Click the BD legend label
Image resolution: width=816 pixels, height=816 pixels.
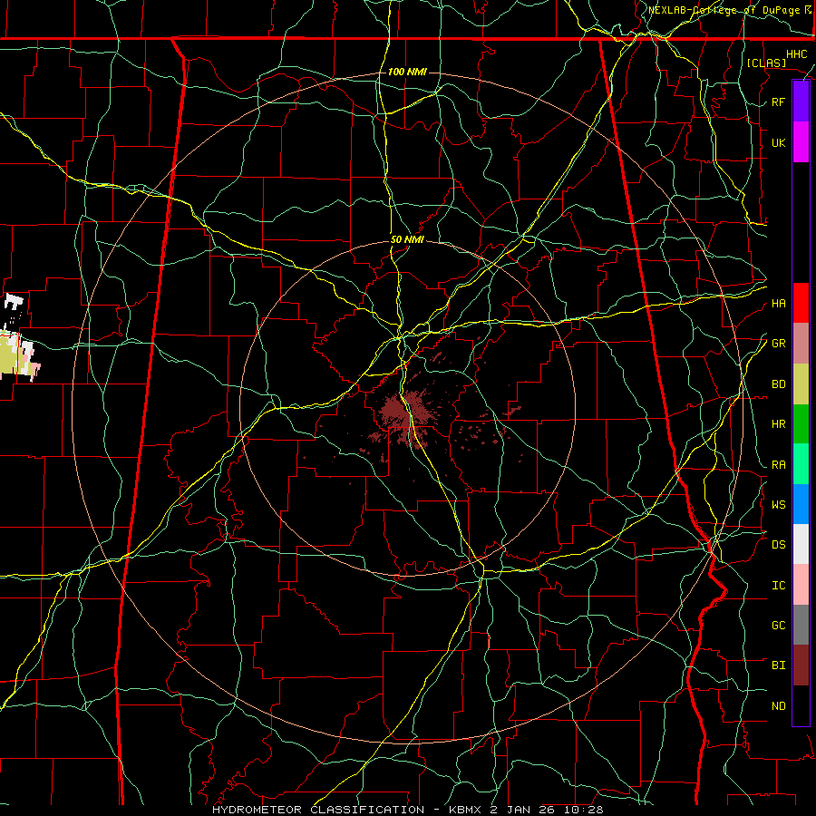click(778, 384)
